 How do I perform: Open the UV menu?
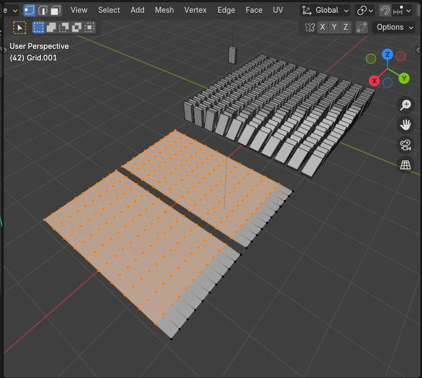click(x=278, y=10)
